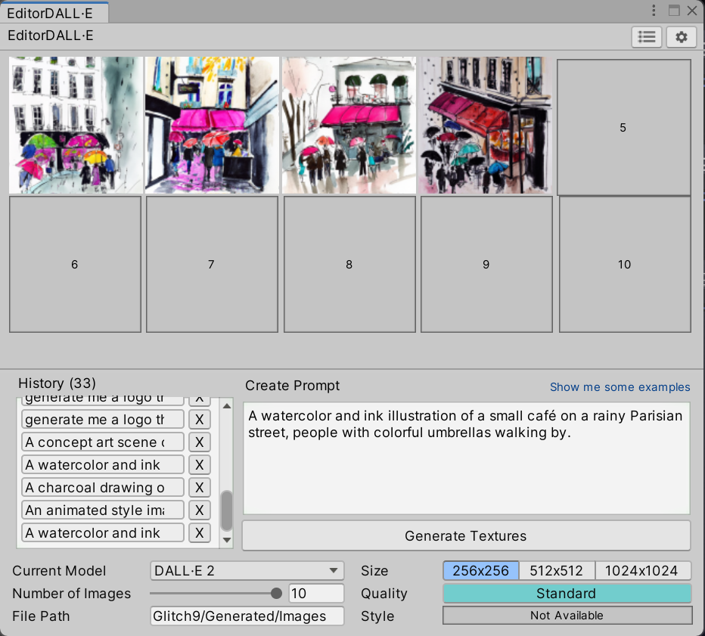
Task: Toggle the Standard quality button
Action: (567, 594)
